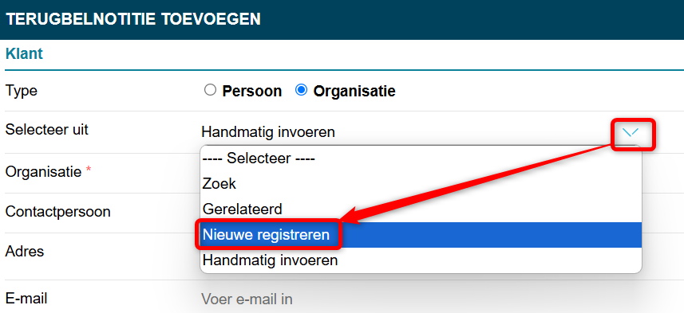
Task: Choose the '---- Selecteer ----' placeholder option
Action: pos(421,158)
